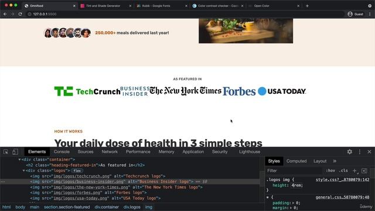Click the site info icon in address bar
This screenshot has width=375, height=211.
tap(29, 14)
